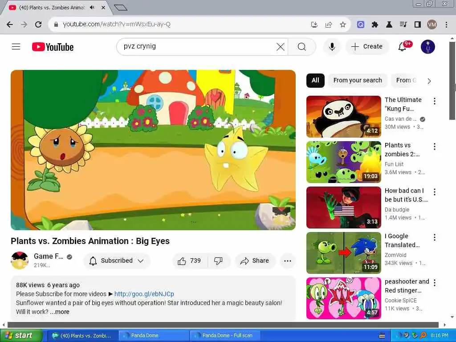
Task: Share the Big Eyes video
Action: [x=255, y=261]
